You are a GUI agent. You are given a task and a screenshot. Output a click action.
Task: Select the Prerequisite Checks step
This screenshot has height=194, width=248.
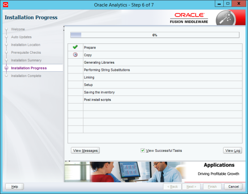pos(26,52)
